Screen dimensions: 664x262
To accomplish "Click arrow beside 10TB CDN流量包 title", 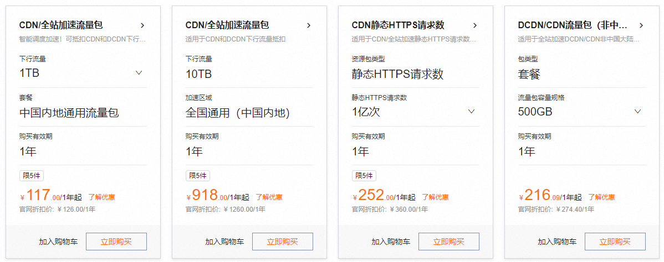I will tap(309, 25).
